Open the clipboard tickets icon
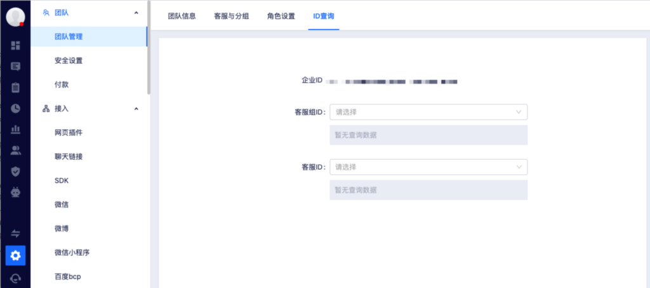 [x=16, y=87]
